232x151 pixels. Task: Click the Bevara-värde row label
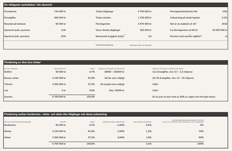pos(12,78)
